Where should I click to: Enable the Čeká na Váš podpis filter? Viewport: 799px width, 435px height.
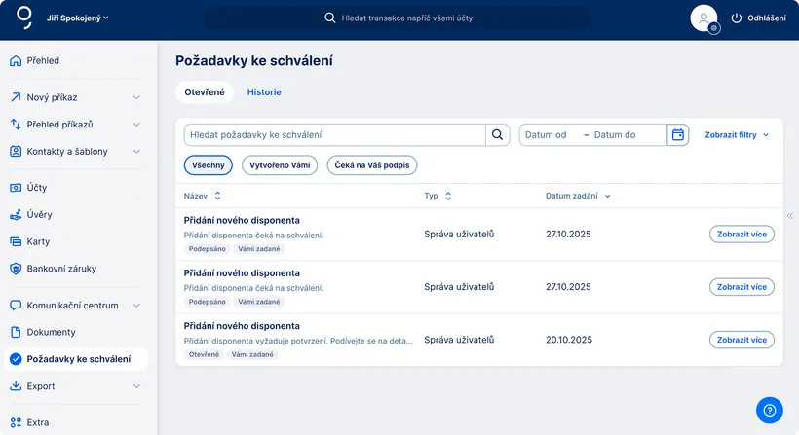click(371, 165)
